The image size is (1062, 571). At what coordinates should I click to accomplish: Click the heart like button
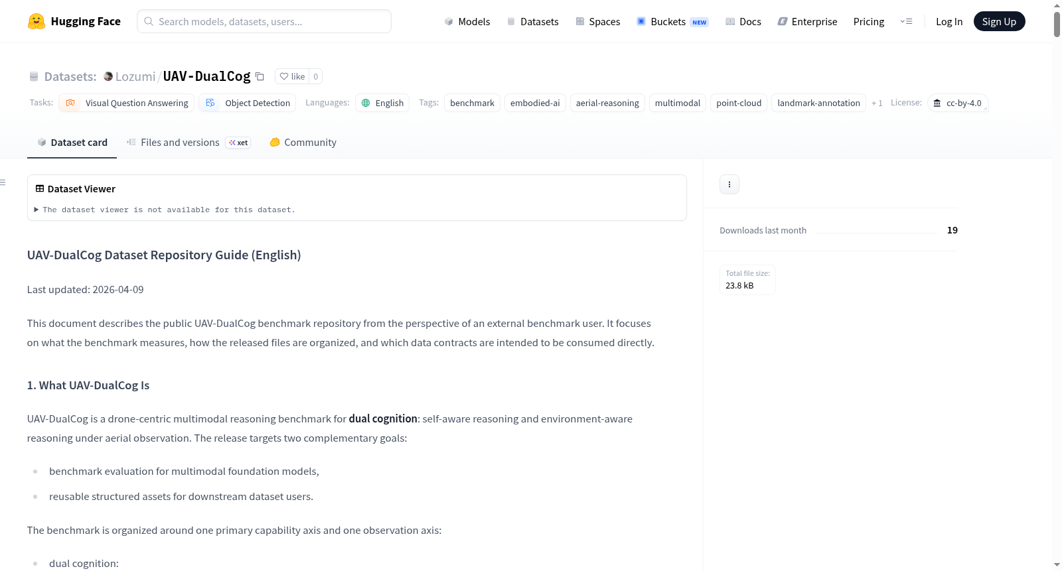[292, 76]
